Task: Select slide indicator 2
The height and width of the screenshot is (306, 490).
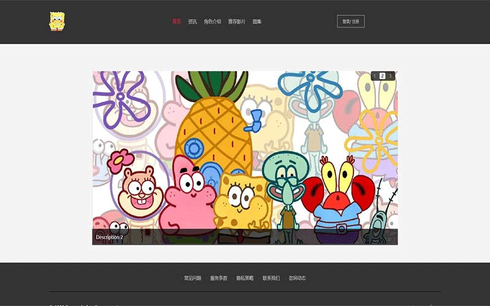Action: [x=382, y=76]
